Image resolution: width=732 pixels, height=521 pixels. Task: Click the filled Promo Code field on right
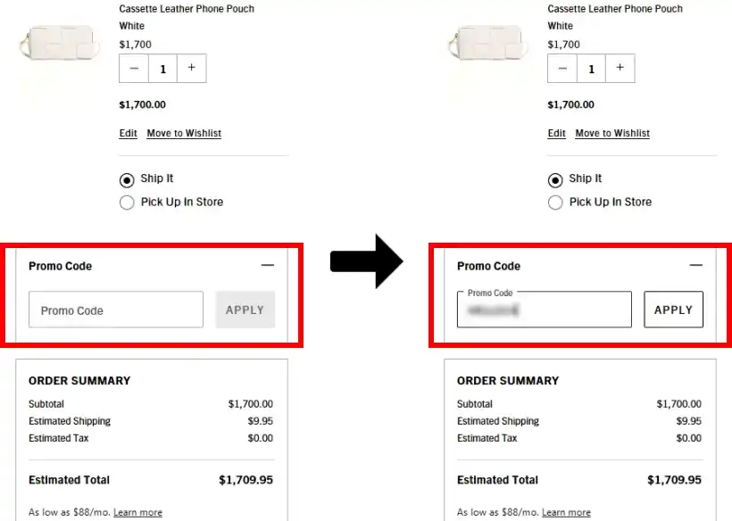click(545, 310)
